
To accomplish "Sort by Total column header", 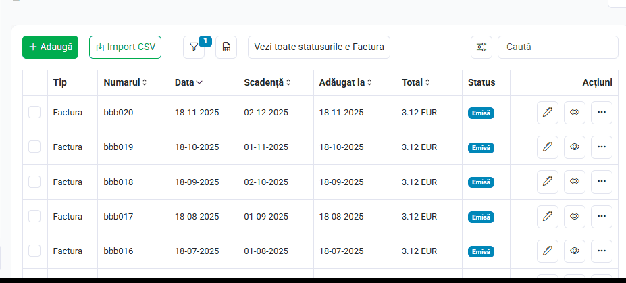I will click(415, 82).
